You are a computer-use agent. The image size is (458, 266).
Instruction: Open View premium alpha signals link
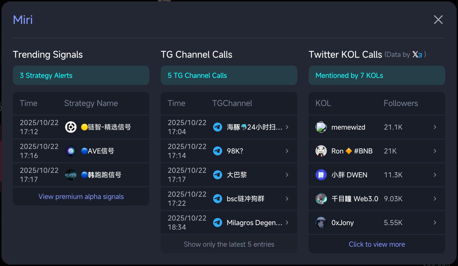81,197
